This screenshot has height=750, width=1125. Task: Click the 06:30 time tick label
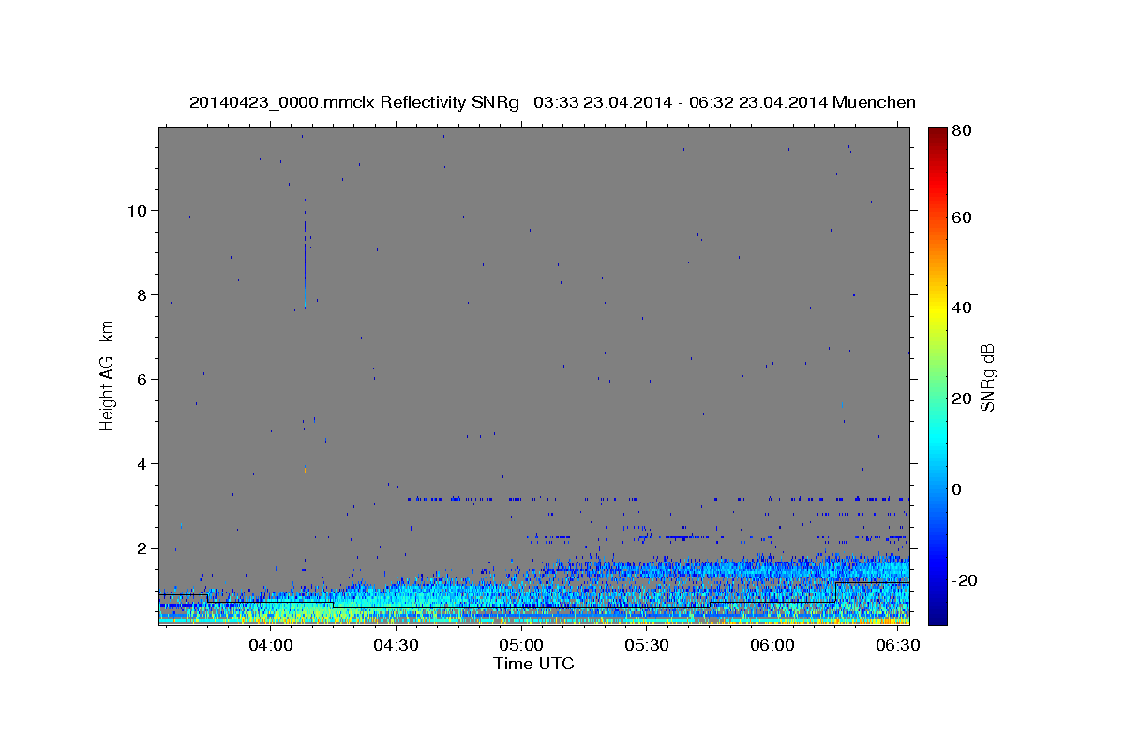pyautogui.click(x=897, y=646)
